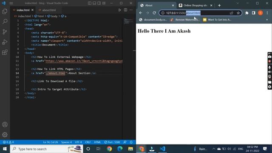Open editor More Actions ellipsis
The image size is (272, 153).
pos(131,10)
